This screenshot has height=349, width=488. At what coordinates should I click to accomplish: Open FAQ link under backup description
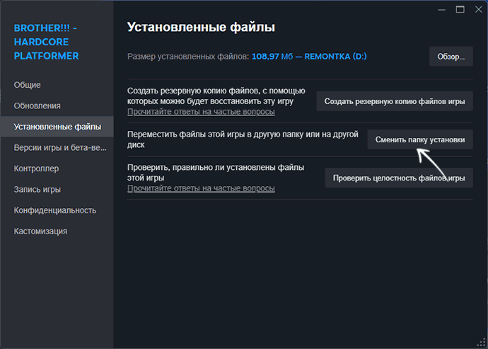tap(201, 112)
